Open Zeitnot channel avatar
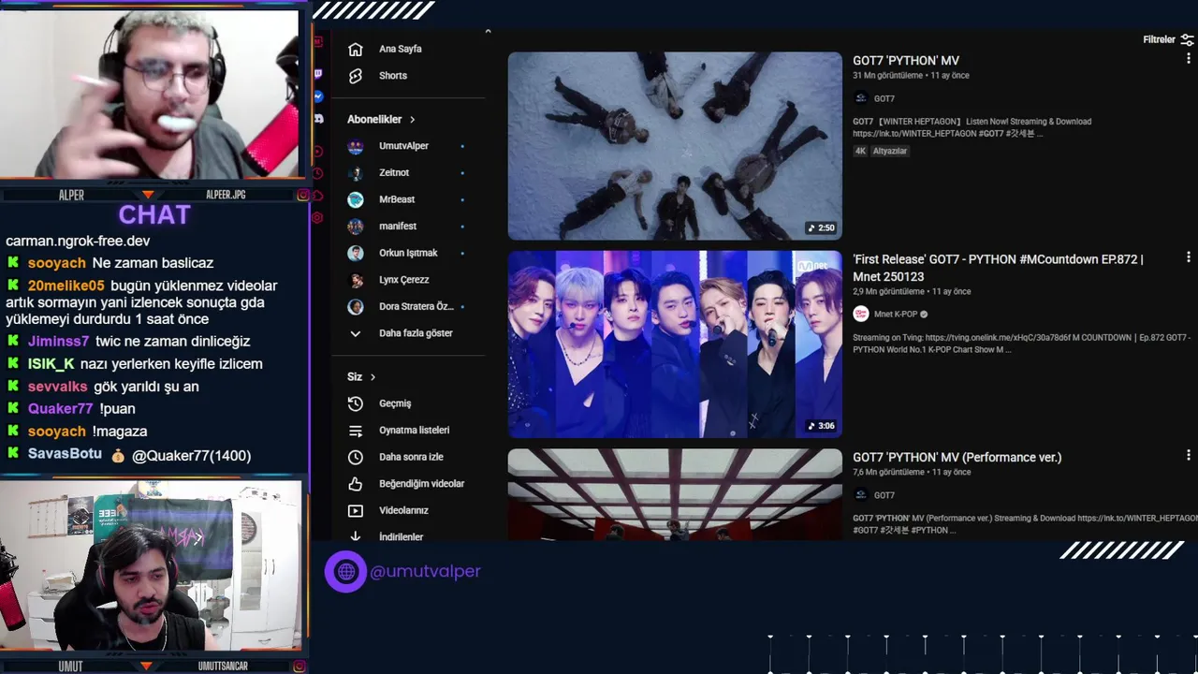Viewport: 1198px width, 674px height. coord(355,173)
